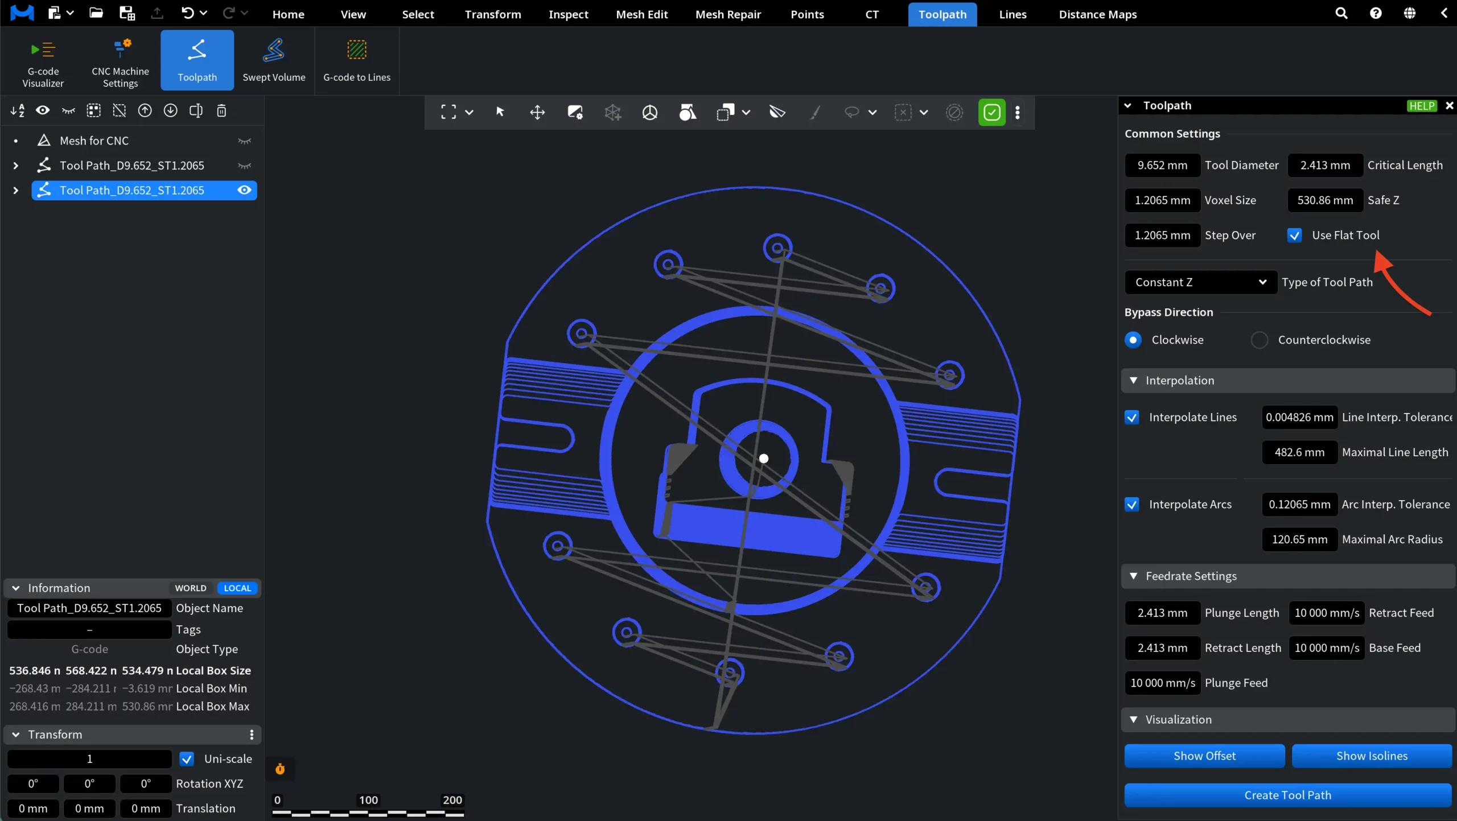This screenshot has height=821, width=1457.
Task: Select the move cross-arrows tool
Action: (x=537, y=112)
